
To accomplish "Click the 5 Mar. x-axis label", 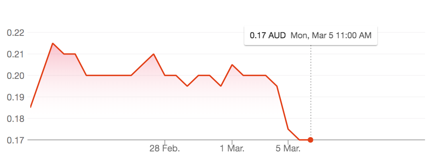I will pos(288,149).
